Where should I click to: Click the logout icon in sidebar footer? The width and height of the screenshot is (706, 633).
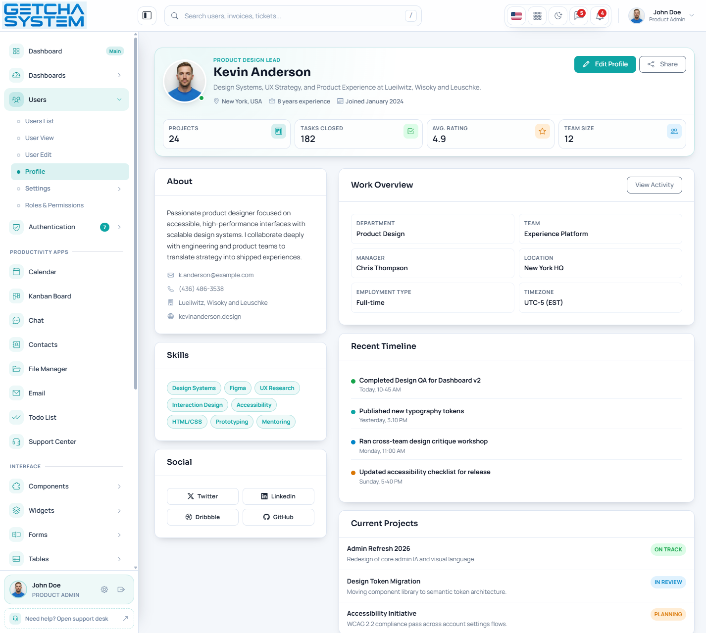point(121,589)
